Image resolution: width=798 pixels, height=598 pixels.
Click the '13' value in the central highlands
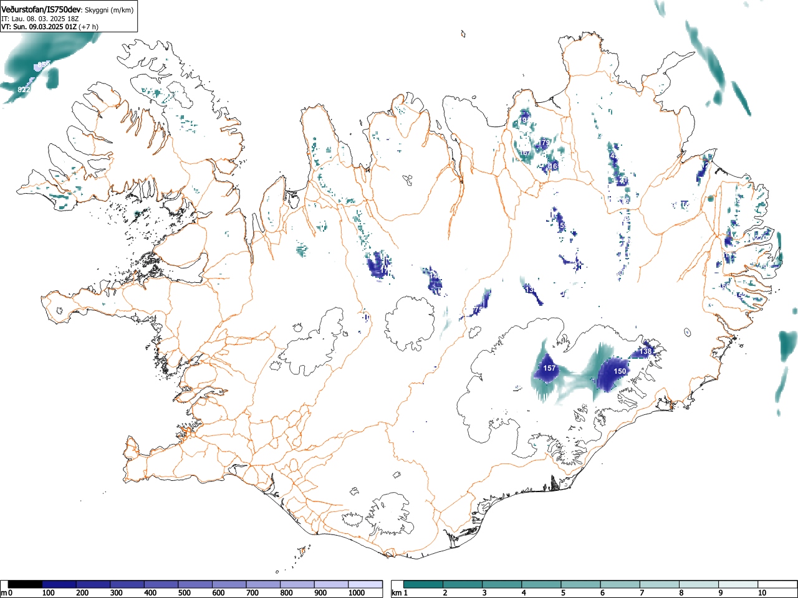(529, 290)
